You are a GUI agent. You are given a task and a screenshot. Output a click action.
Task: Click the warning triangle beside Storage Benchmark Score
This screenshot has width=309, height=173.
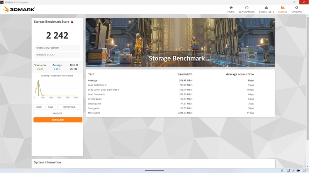72,22
